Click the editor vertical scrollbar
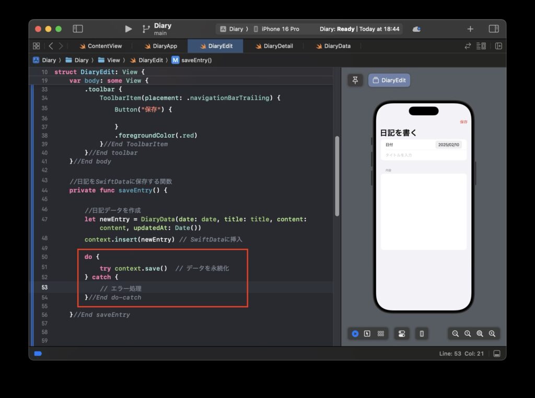This screenshot has width=535, height=398. click(x=337, y=176)
